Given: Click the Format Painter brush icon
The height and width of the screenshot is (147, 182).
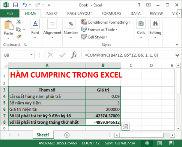Looking at the screenshot, I should (x=19, y=37).
